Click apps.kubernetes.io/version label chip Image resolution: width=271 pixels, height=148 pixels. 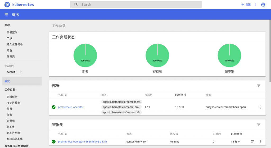(x=121, y=112)
